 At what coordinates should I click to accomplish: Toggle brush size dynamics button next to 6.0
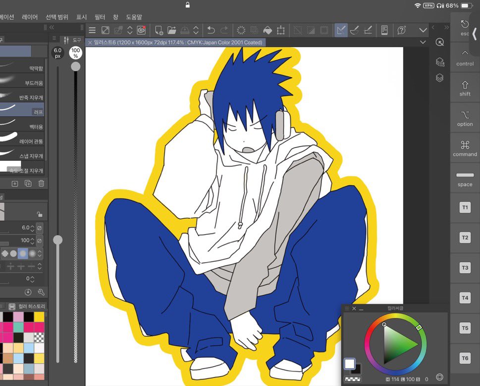pos(40,228)
